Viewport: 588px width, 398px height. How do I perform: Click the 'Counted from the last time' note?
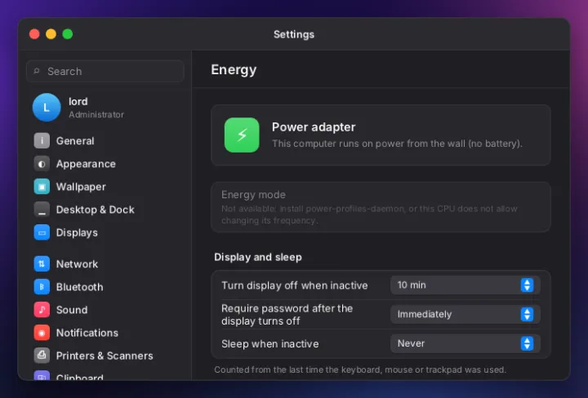coord(360,370)
